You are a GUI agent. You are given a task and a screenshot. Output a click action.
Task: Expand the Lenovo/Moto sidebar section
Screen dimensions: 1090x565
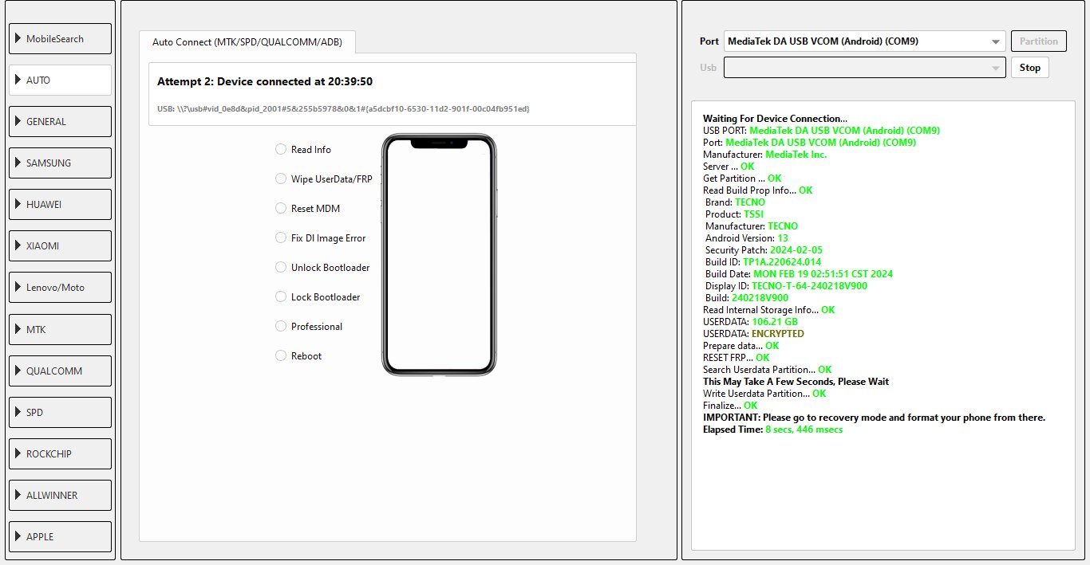tap(60, 287)
